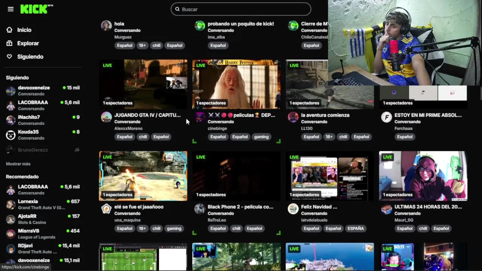The width and height of the screenshot is (482, 271).
Task: Click Murguex avatar beside 'hola'
Action: [x=106, y=26]
